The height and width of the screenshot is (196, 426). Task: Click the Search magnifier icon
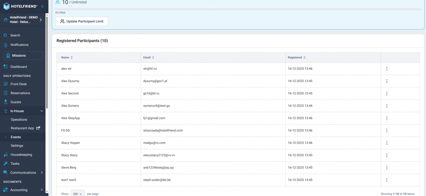click(5, 35)
